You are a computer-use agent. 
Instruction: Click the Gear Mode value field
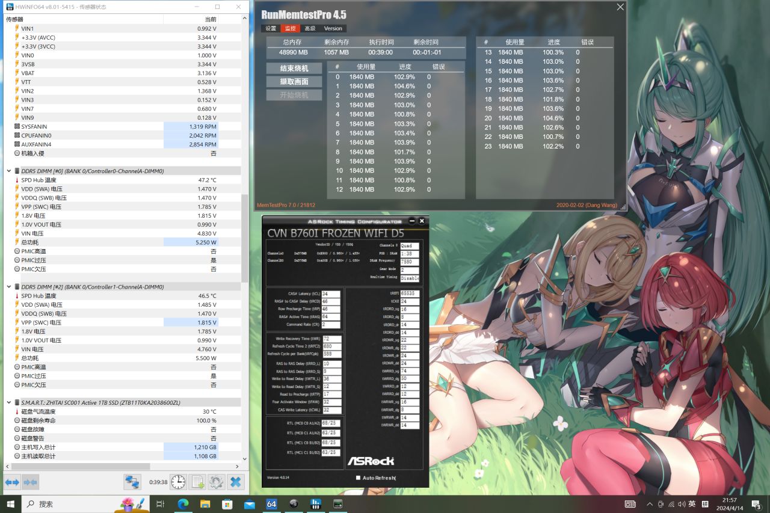(410, 271)
